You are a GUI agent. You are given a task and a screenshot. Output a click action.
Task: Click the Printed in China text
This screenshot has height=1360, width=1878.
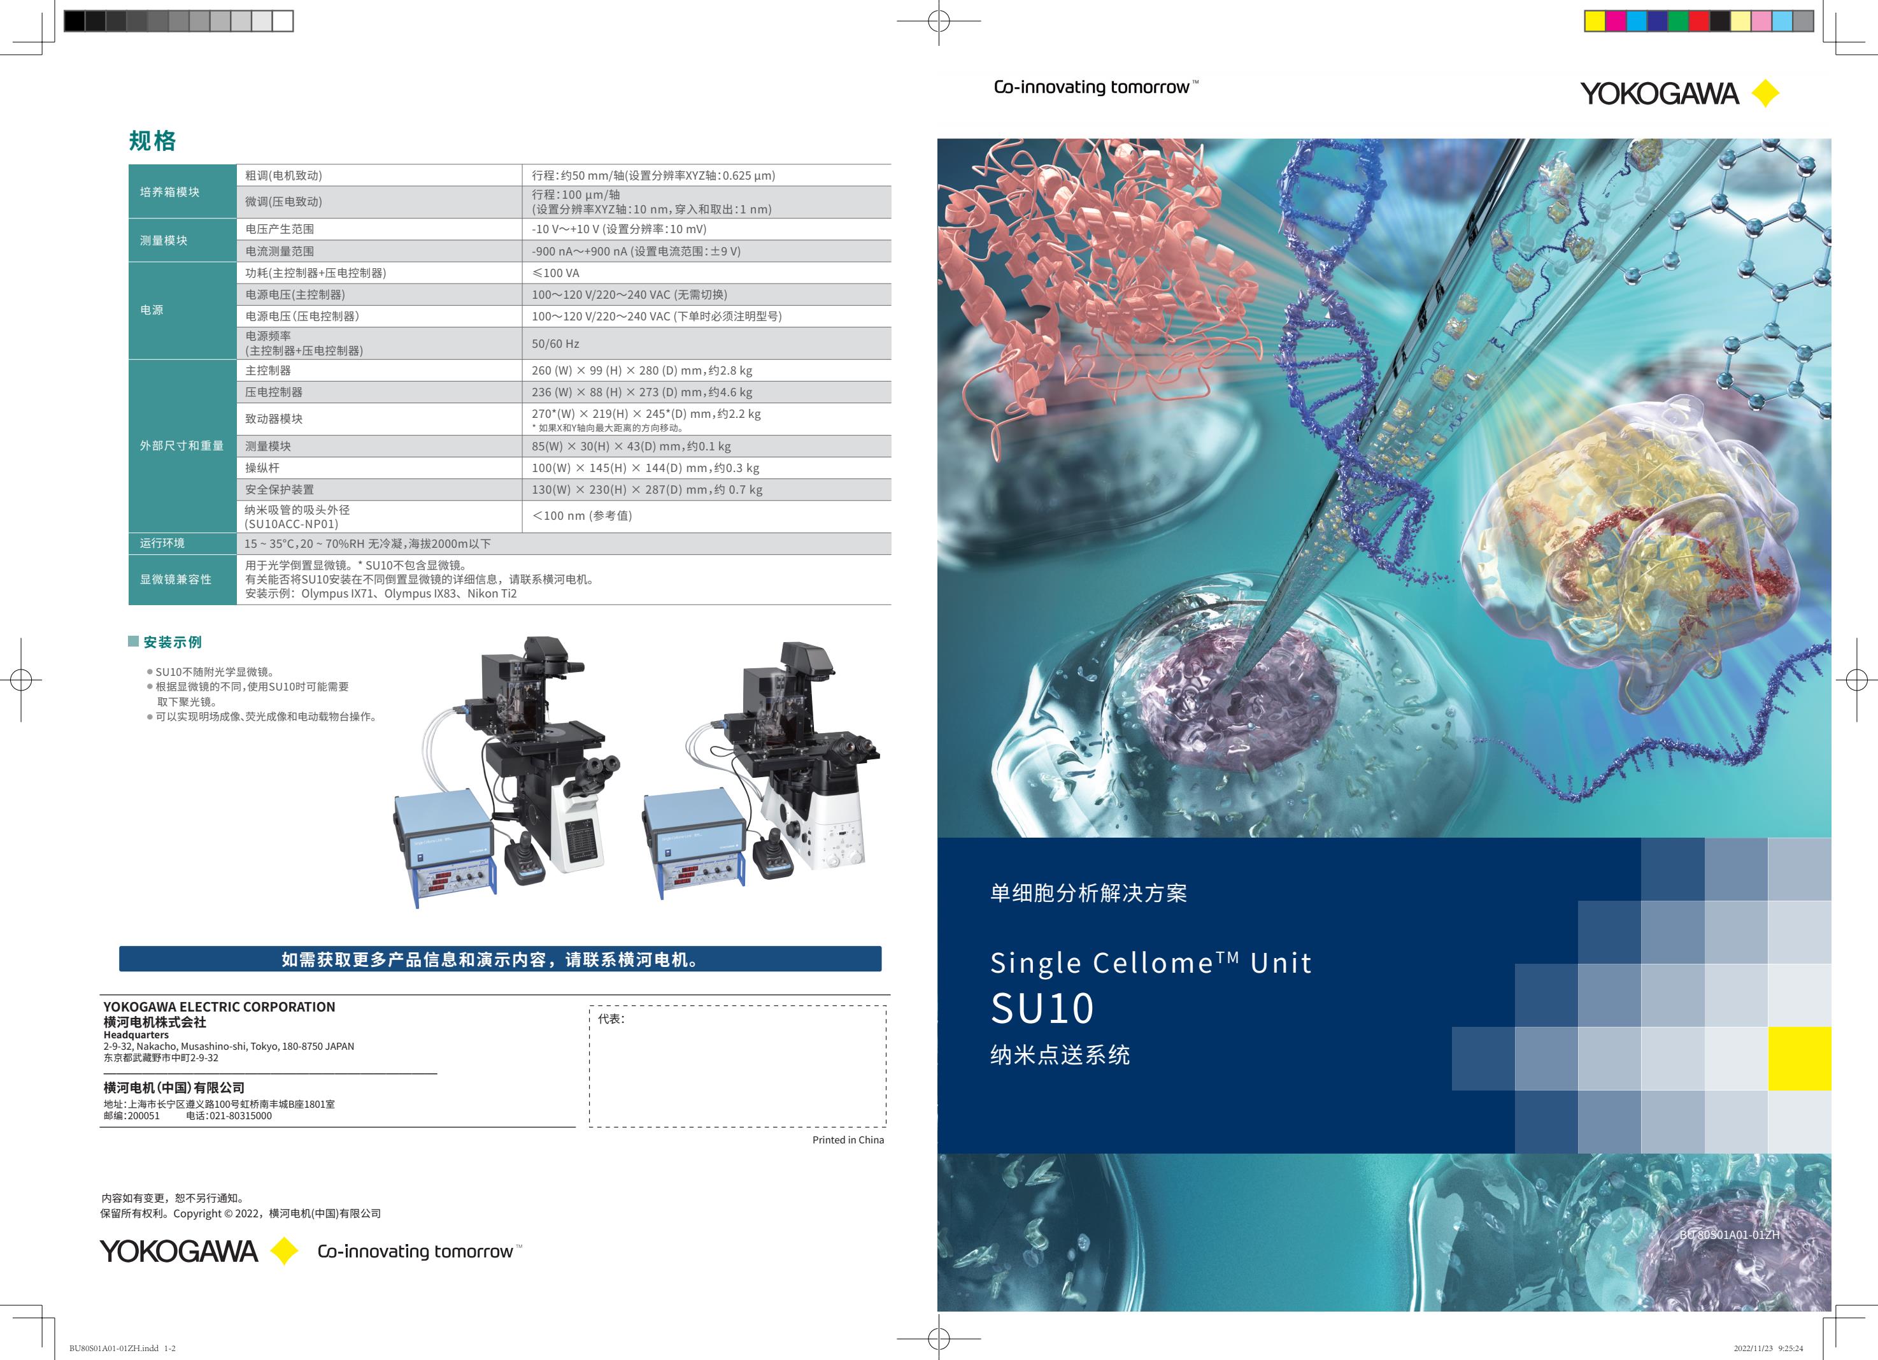pos(848,1140)
